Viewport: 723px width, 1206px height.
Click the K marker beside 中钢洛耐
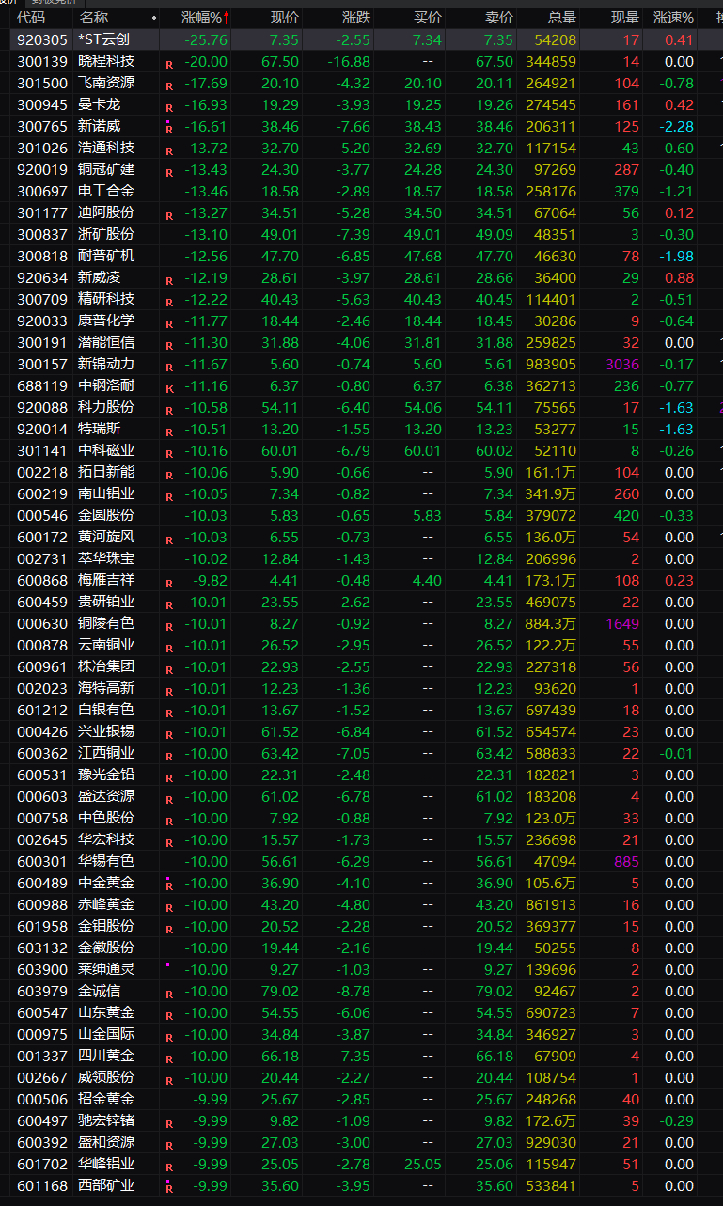(169, 389)
